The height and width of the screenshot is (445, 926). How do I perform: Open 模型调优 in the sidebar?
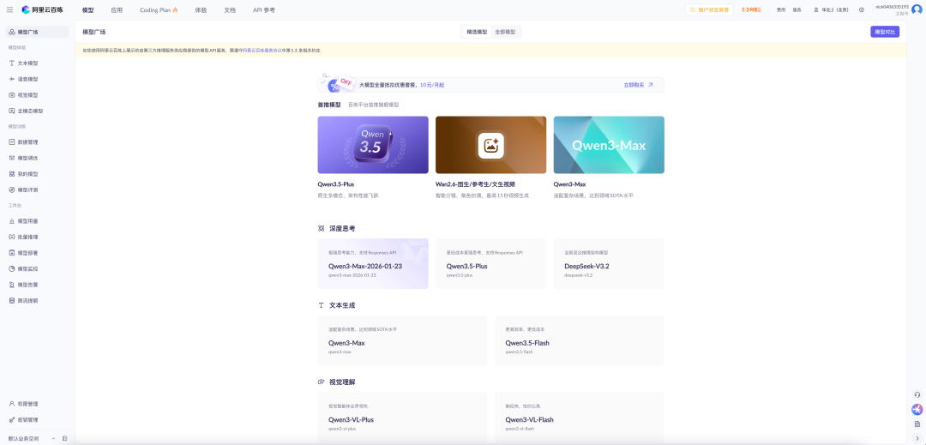coord(37,158)
